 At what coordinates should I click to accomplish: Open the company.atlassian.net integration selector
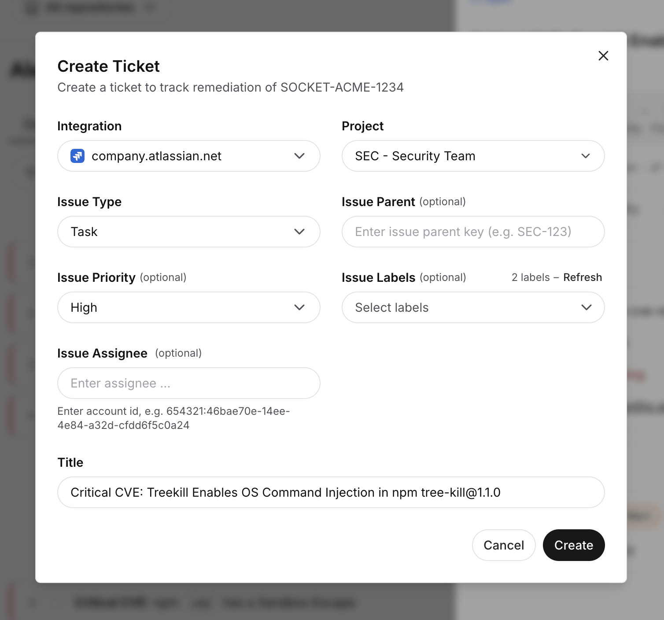pos(189,156)
